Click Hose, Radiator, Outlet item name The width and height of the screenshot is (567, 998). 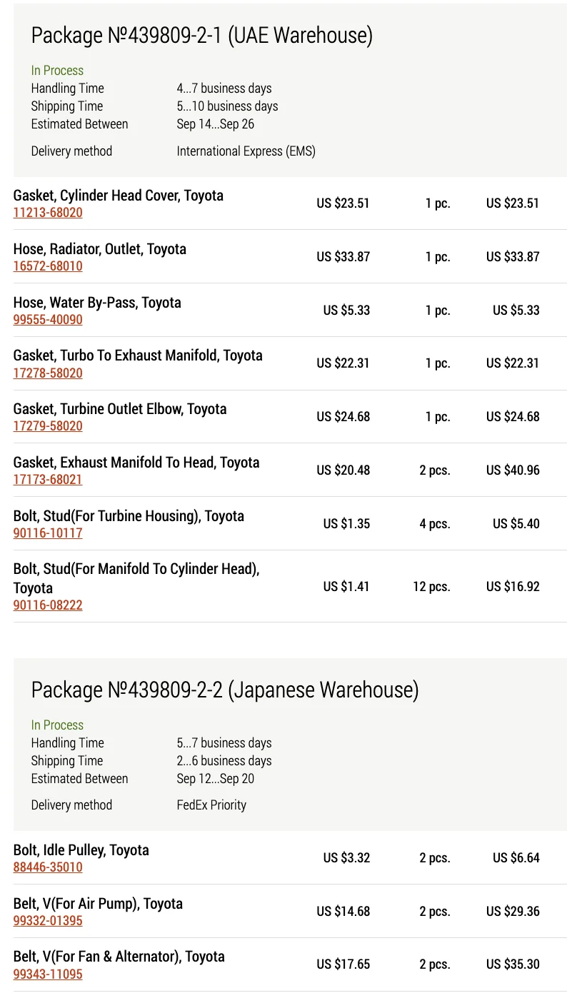[100, 249]
